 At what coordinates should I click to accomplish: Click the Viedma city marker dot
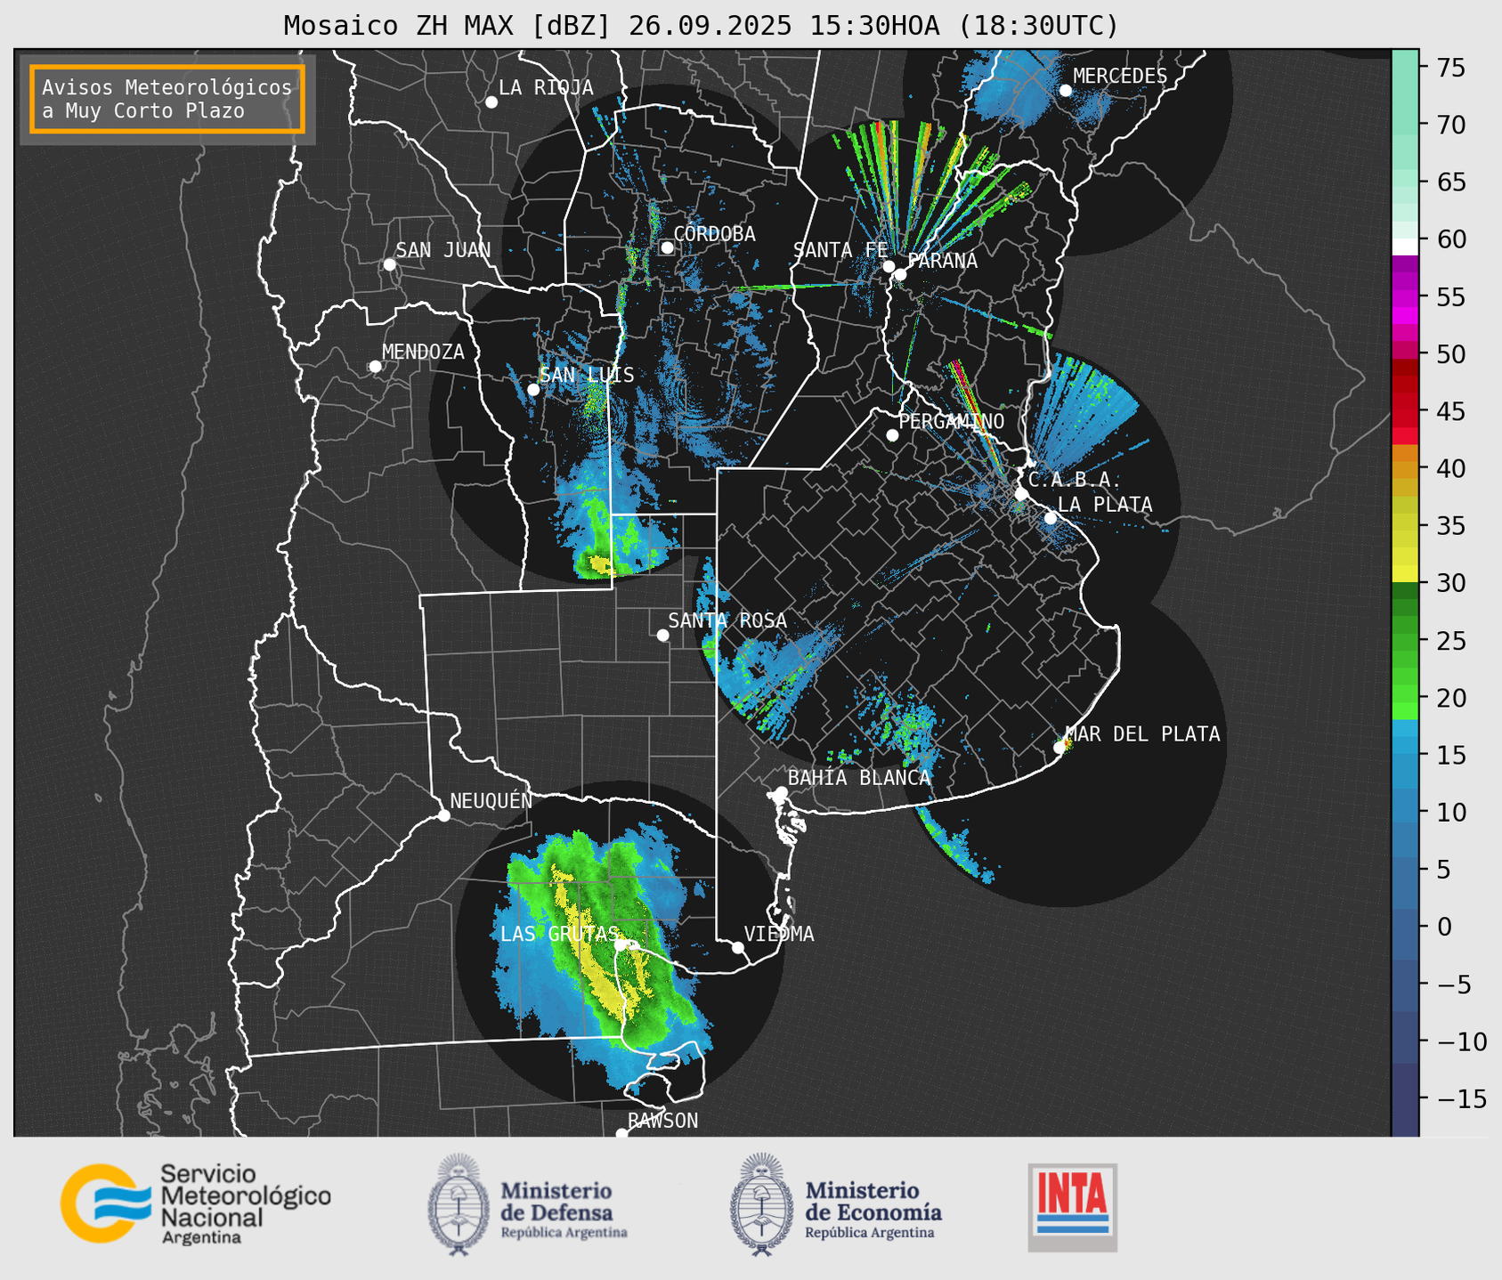(738, 947)
